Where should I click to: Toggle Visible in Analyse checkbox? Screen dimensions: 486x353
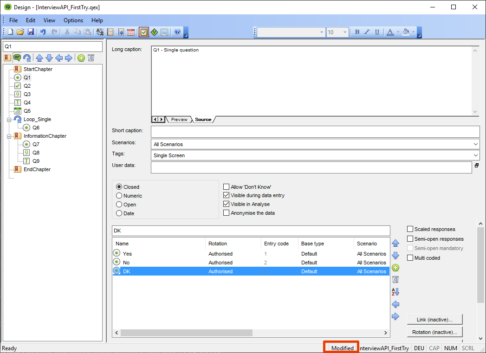(x=226, y=204)
